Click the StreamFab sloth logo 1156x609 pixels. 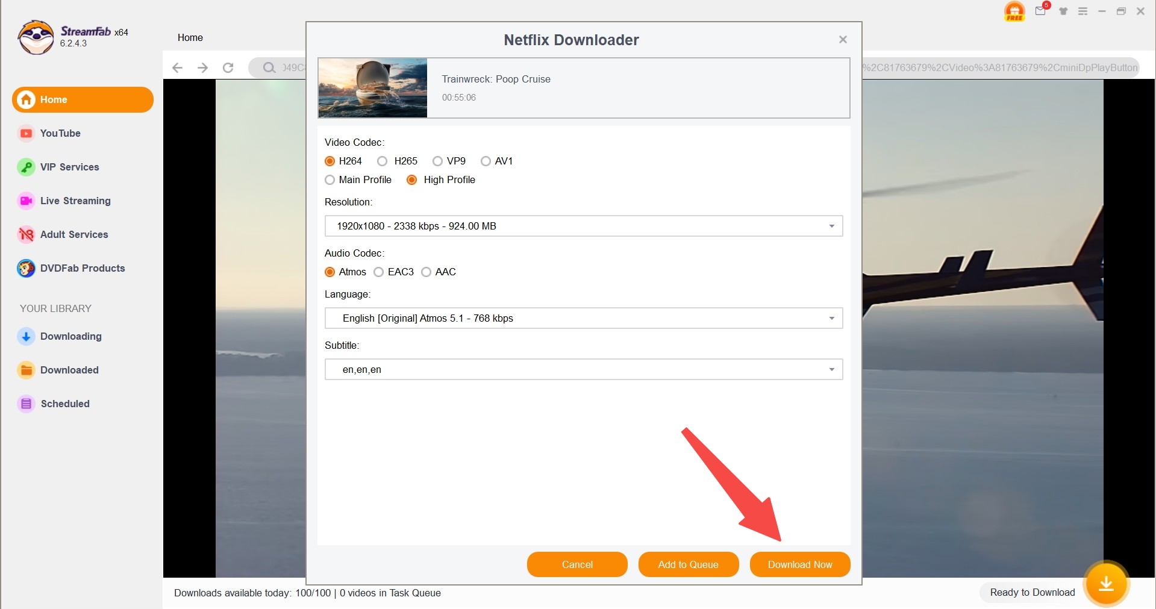36,37
